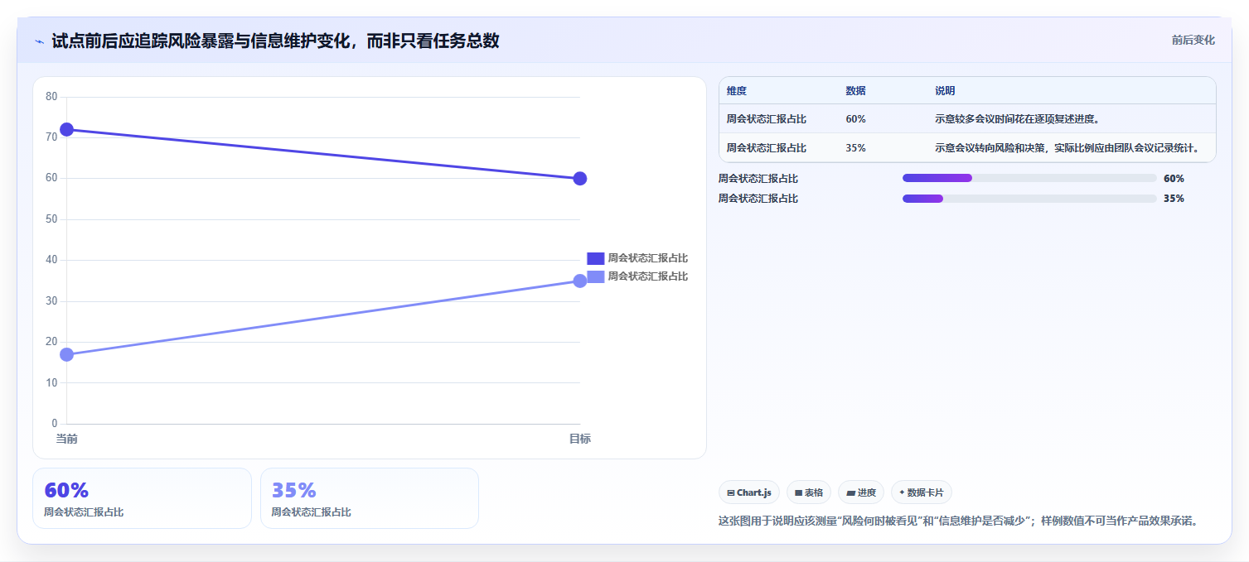
Task: Click the 35% cell in the table
Action: (x=855, y=148)
